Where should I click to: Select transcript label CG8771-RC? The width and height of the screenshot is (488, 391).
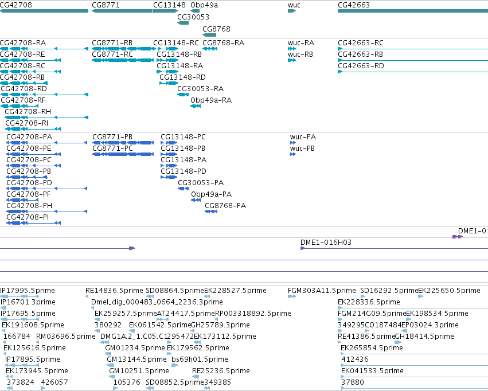point(112,54)
